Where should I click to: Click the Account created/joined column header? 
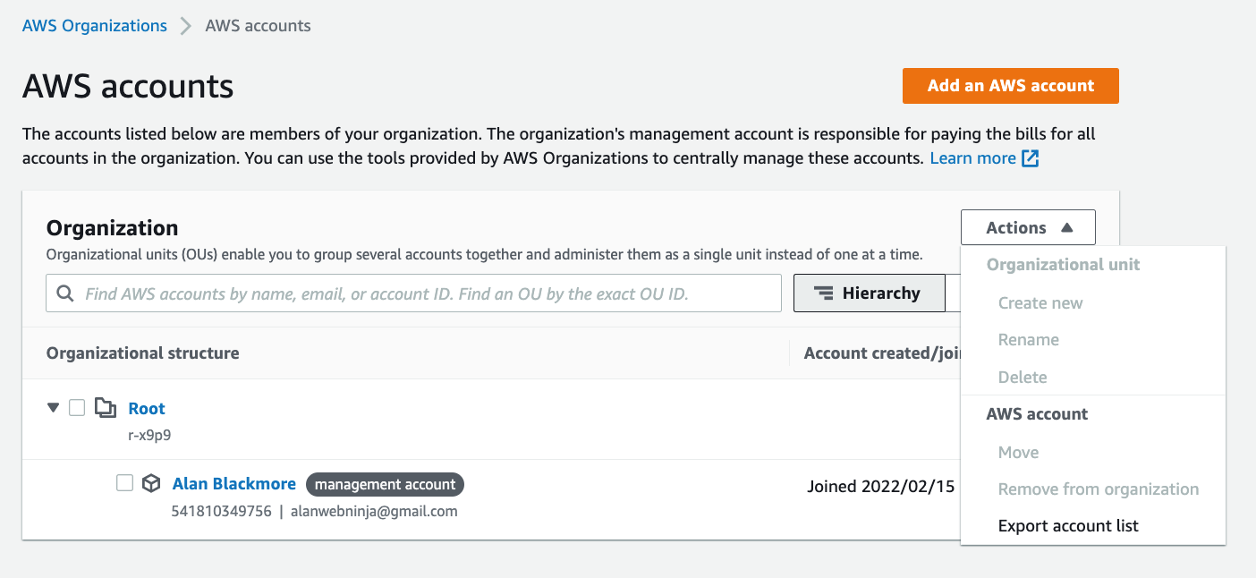882,353
